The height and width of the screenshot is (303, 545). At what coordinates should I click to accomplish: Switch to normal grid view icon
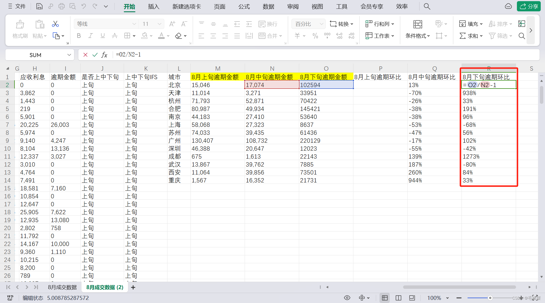[x=385, y=298]
